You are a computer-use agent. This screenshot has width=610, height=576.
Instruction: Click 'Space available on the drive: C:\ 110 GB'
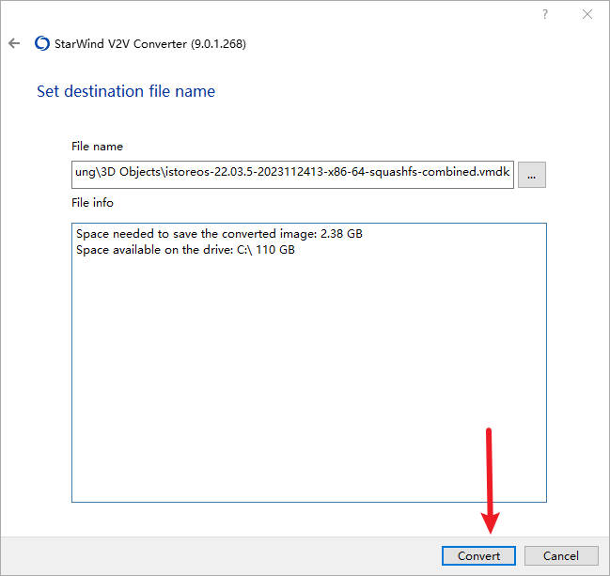(185, 250)
